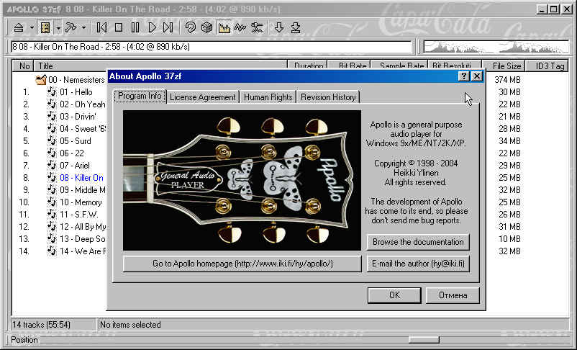
Task: Select track title '08 - Killer On'
Action: point(82,178)
